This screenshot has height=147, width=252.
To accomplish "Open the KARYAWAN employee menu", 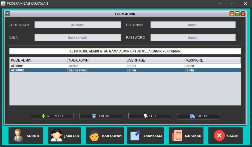I will [x=105, y=135].
